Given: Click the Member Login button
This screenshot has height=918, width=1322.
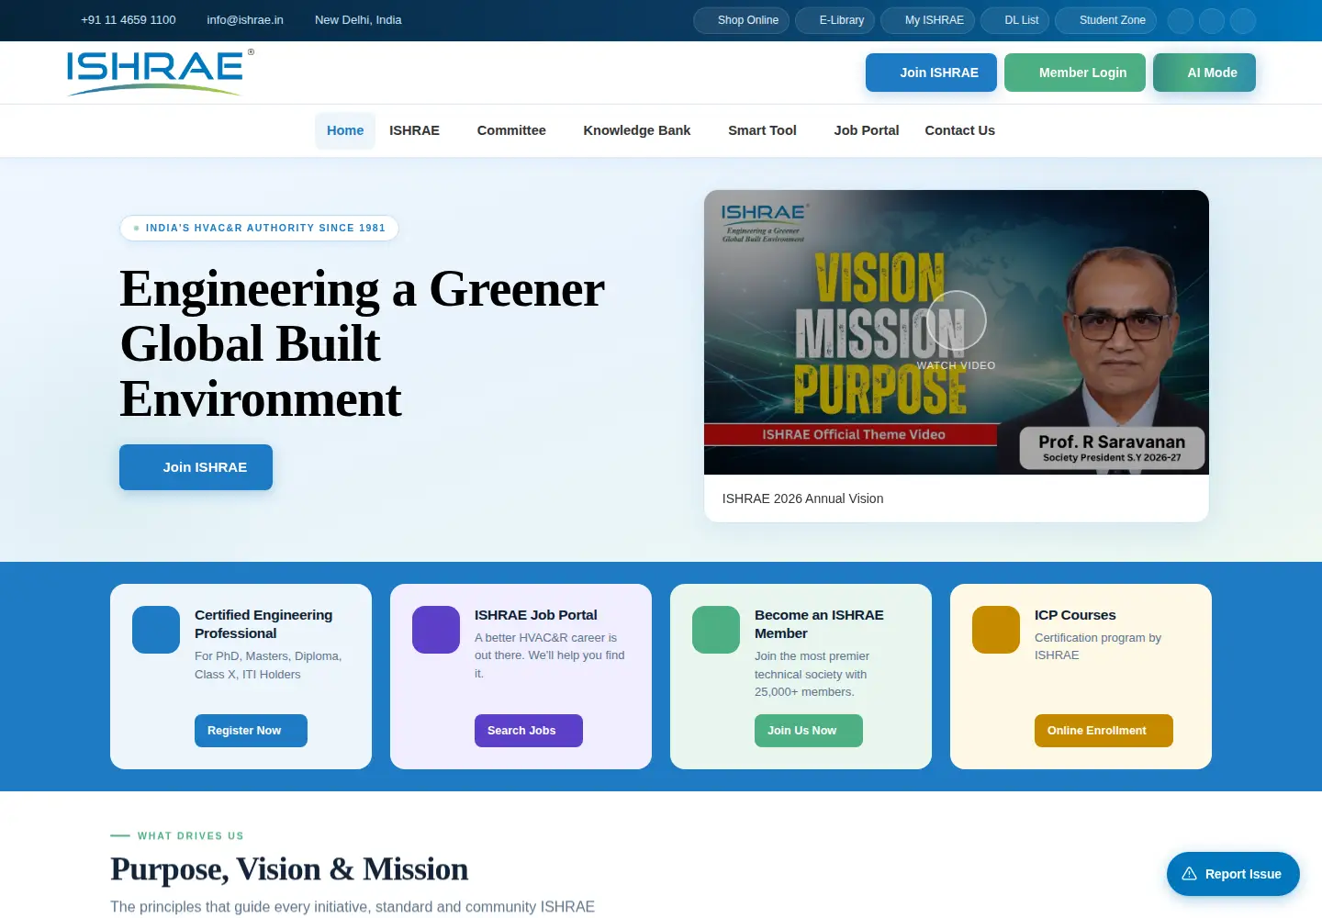Looking at the screenshot, I should [1075, 73].
